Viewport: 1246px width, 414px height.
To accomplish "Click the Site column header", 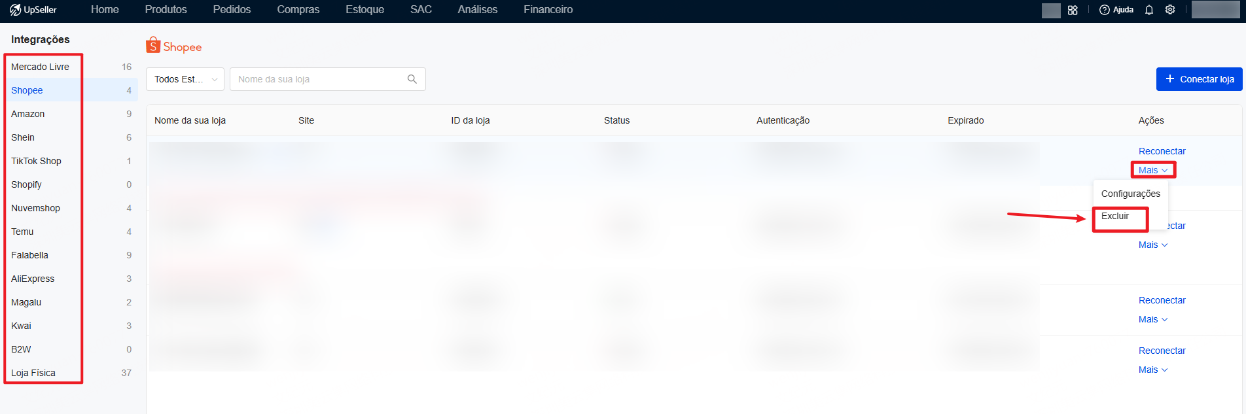I will click(306, 120).
